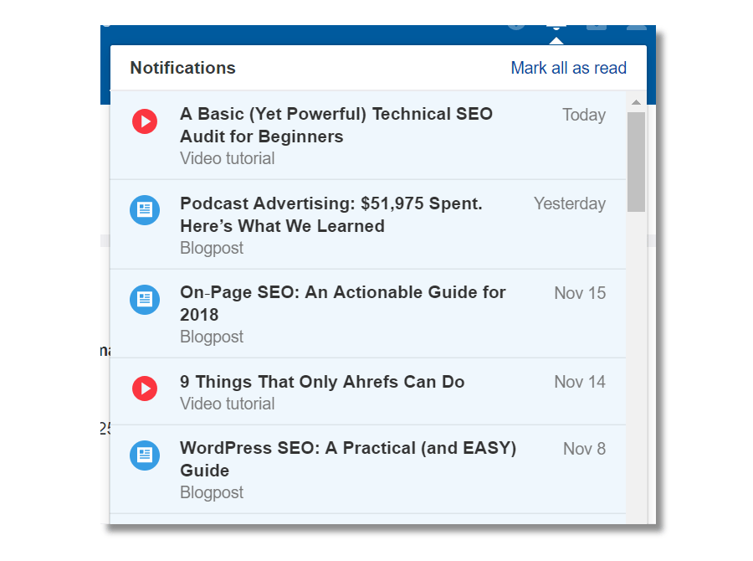Click the WordPress SEO guide blogpost icon
Screen dimensions: 753x561
[145, 456]
